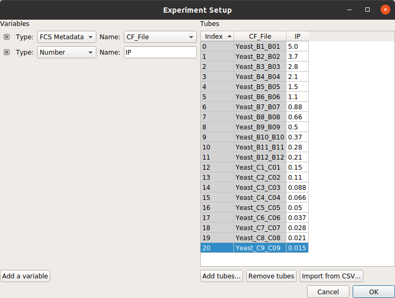Click Add a variable button

pos(25,276)
